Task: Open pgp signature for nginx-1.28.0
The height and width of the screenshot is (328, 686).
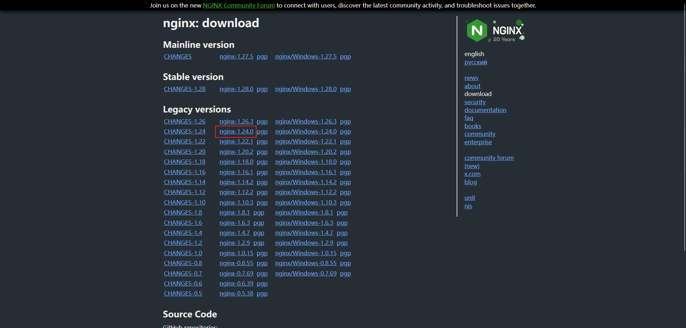Action: (262, 89)
